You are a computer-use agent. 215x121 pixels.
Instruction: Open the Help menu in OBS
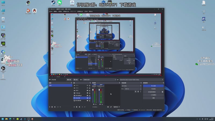91,12
